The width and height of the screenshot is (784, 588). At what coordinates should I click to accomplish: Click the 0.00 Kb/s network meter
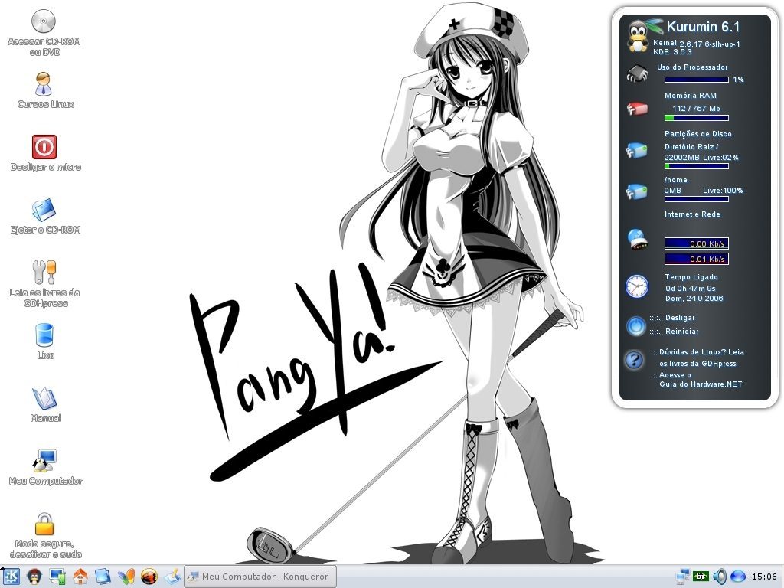(697, 243)
